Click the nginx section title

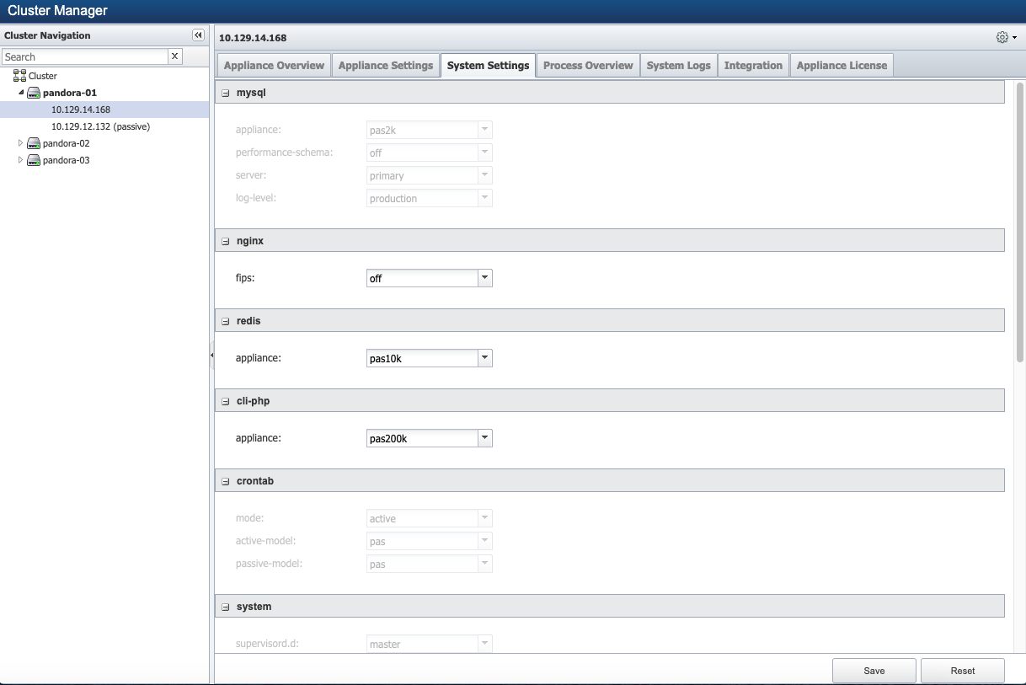250,241
